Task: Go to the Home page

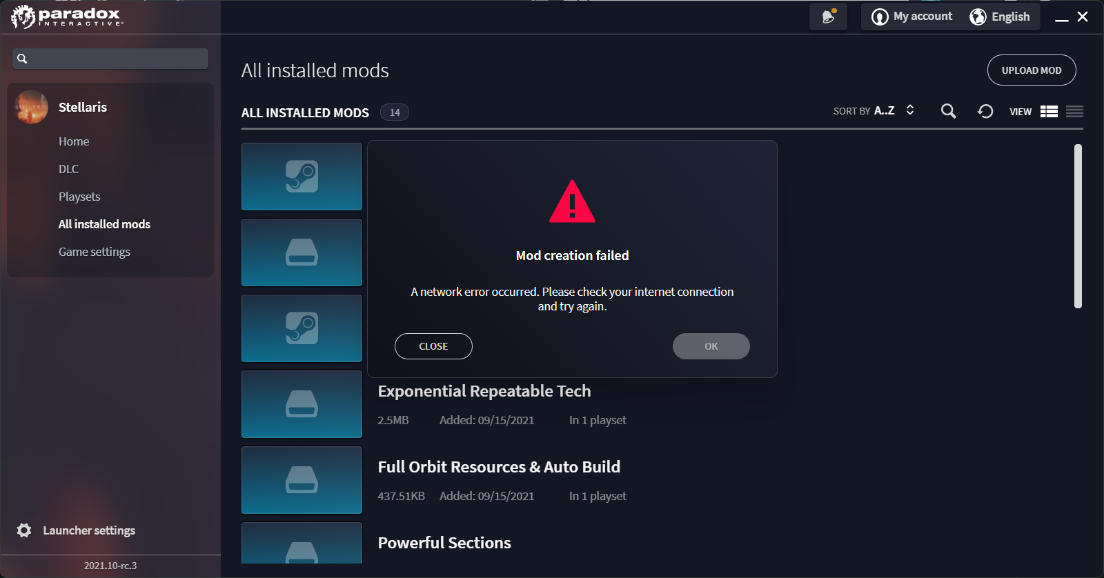Action: pyautogui.click(x=74, y=141)
